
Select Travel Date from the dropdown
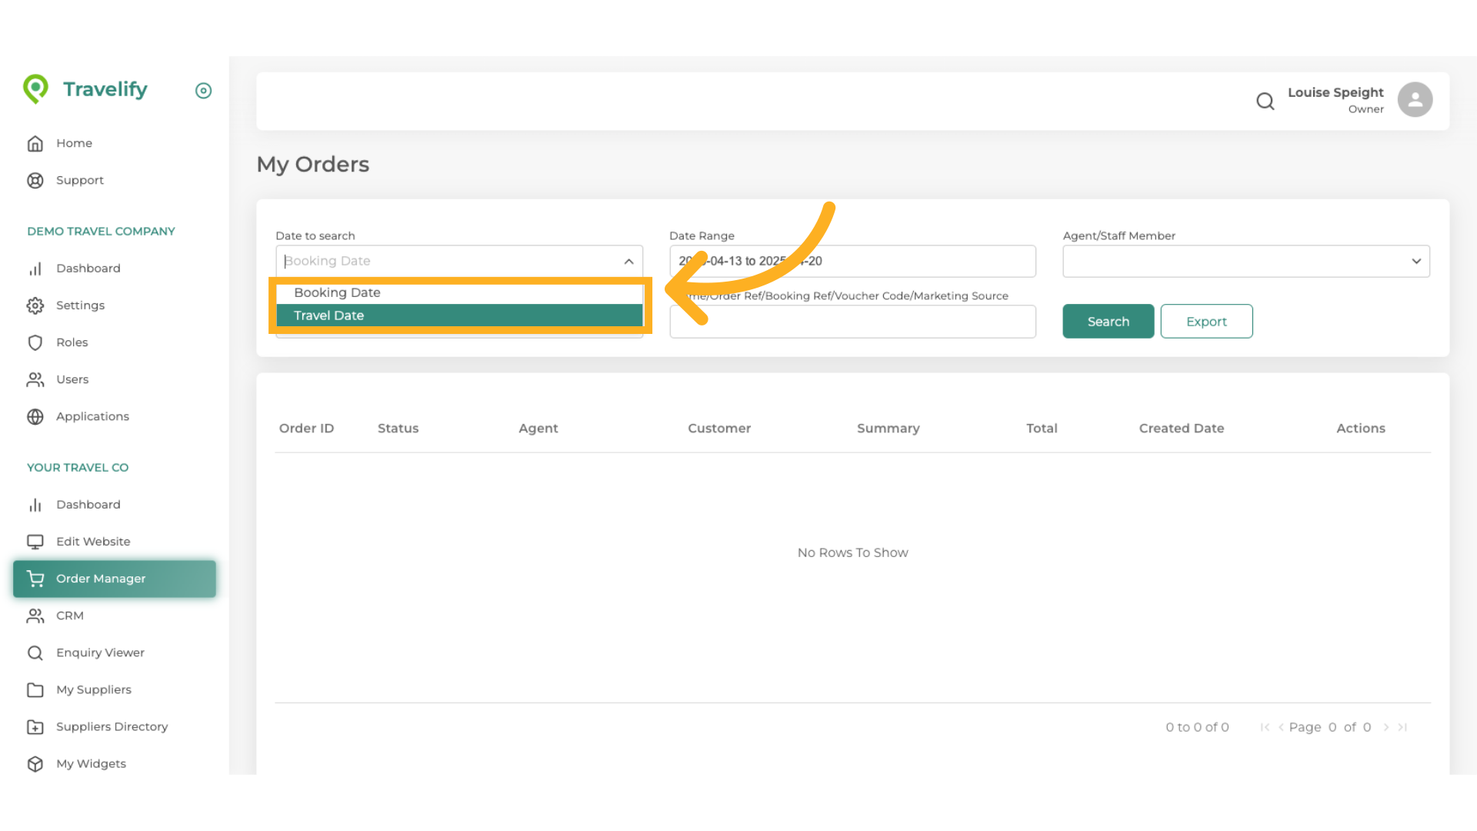[x=328, y=315]
